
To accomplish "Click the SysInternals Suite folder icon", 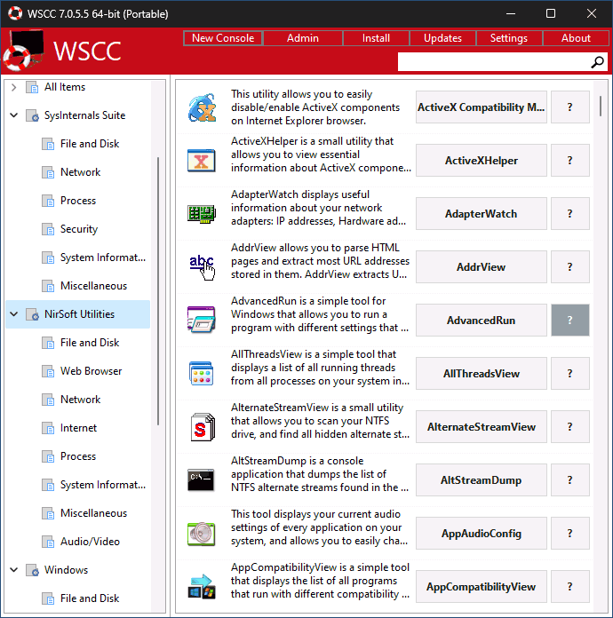I will [x=32, y=115].
